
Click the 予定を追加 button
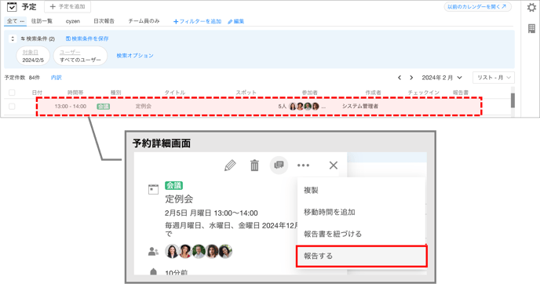[x=67, y=6]
